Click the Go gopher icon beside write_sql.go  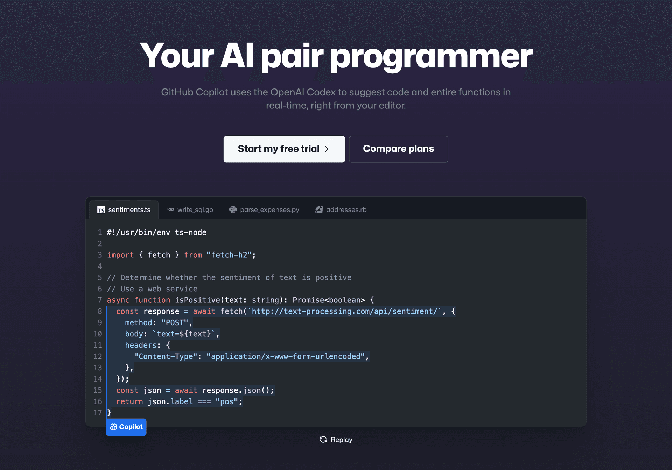(x=171, y=209)
